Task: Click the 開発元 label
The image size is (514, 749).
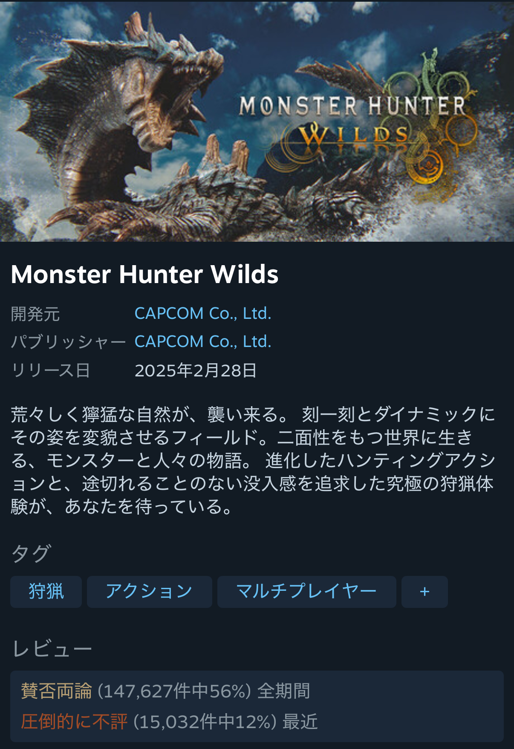Action: pos(35,314)
